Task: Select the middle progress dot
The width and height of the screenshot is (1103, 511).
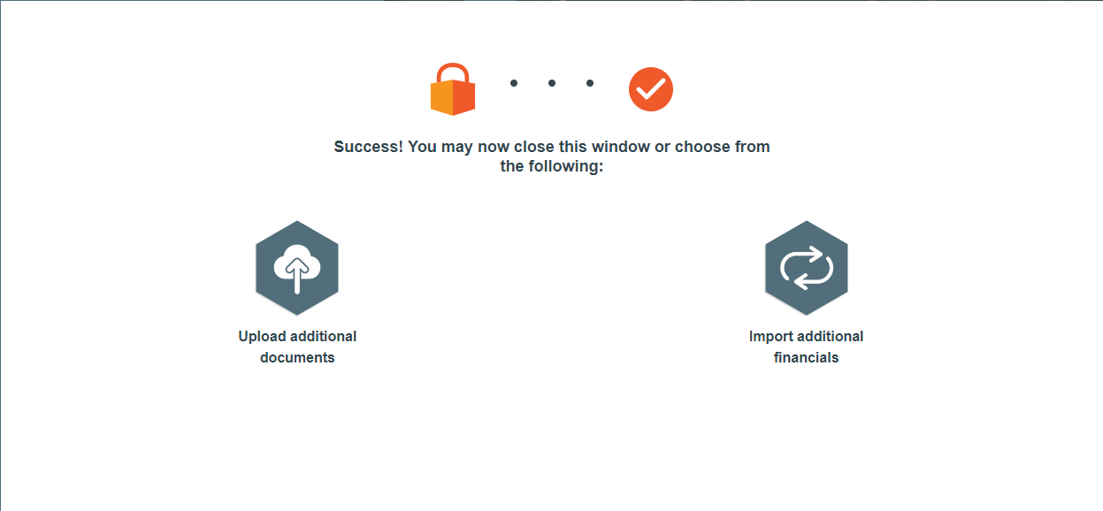Action: coord(552,83)
